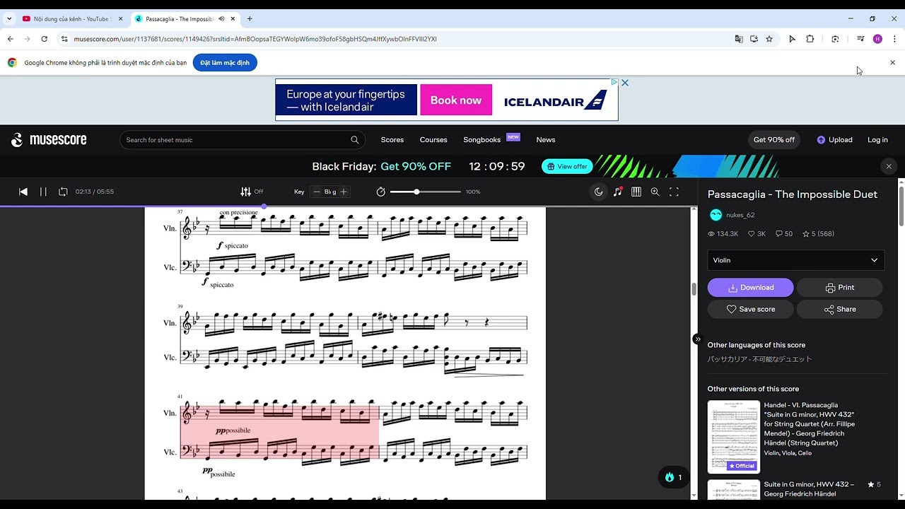
Task: Open the News menu item
Action: pos(546,140)
